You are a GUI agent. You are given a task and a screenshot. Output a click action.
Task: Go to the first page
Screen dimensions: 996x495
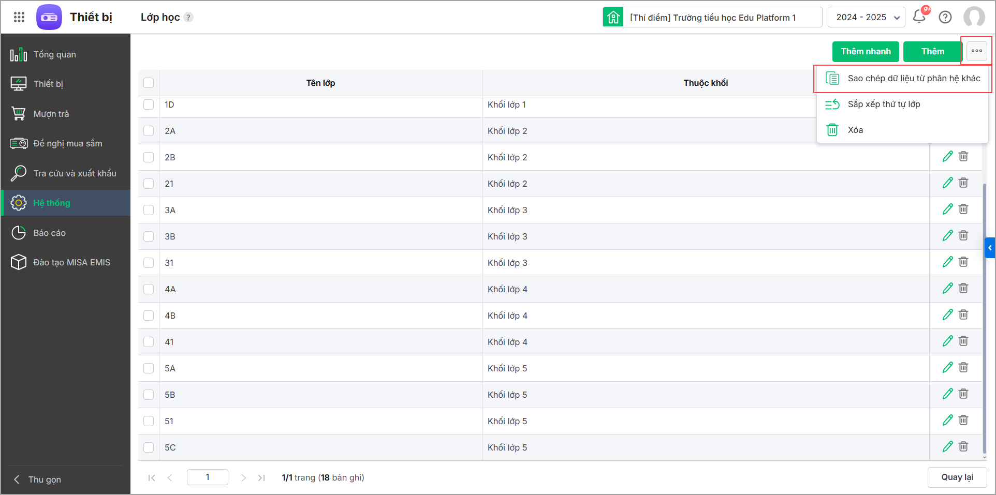tap(151, 478)
